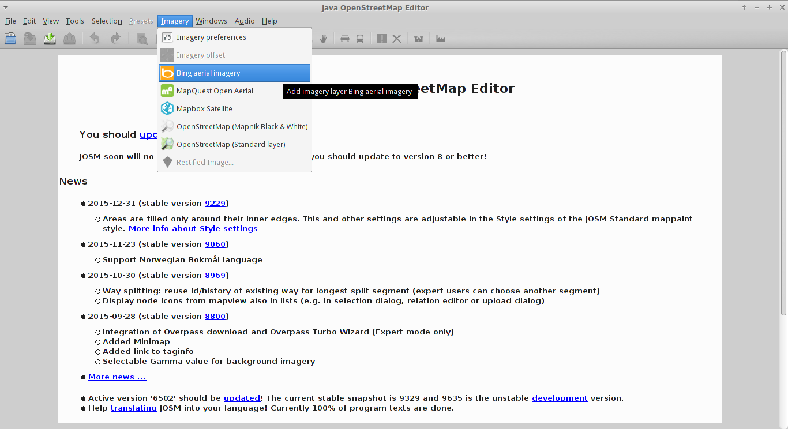
Task: Click the crossed tools toolbar icon
Action: 397,39
